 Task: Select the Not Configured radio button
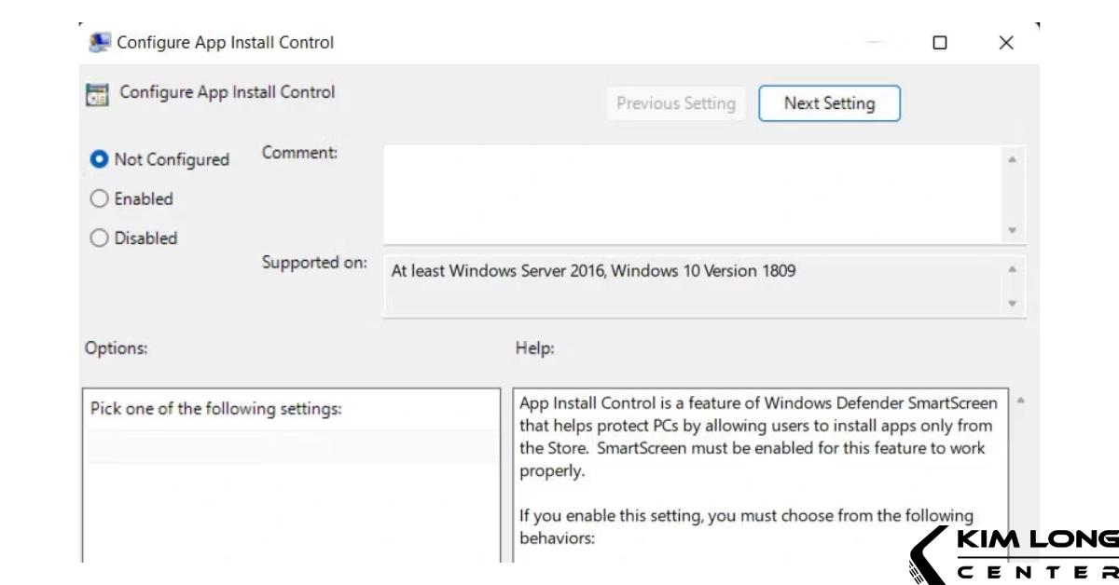tap(99, 159)
